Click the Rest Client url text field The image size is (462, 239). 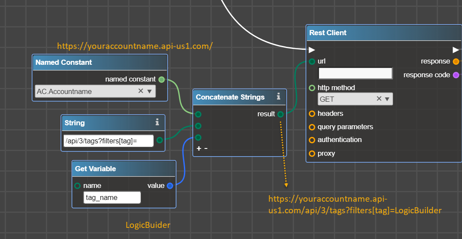[355, 73]
